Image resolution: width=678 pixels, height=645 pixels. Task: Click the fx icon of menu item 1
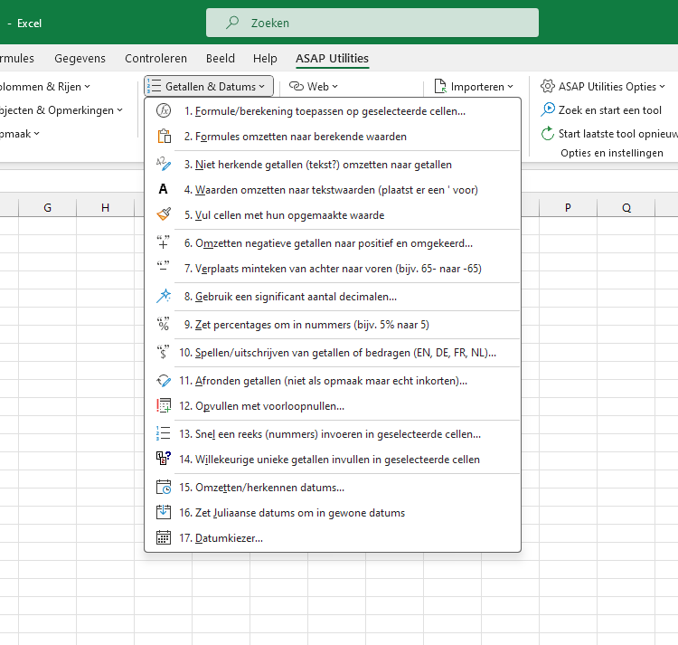point(164,110)
